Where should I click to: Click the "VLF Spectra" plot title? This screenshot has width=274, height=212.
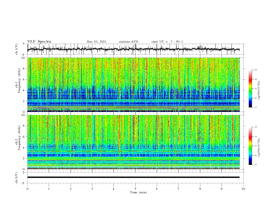(39, 42)
